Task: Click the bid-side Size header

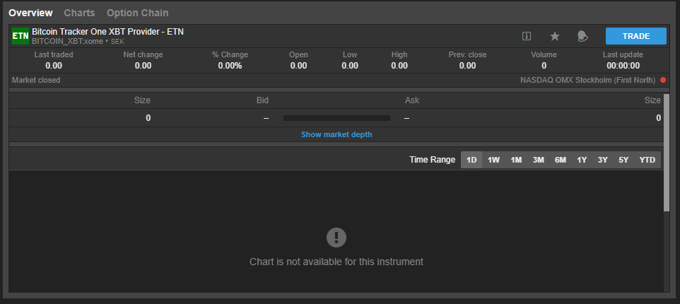Action: (142, 100)
